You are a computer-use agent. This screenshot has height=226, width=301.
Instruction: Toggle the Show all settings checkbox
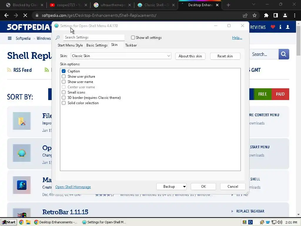133,37
